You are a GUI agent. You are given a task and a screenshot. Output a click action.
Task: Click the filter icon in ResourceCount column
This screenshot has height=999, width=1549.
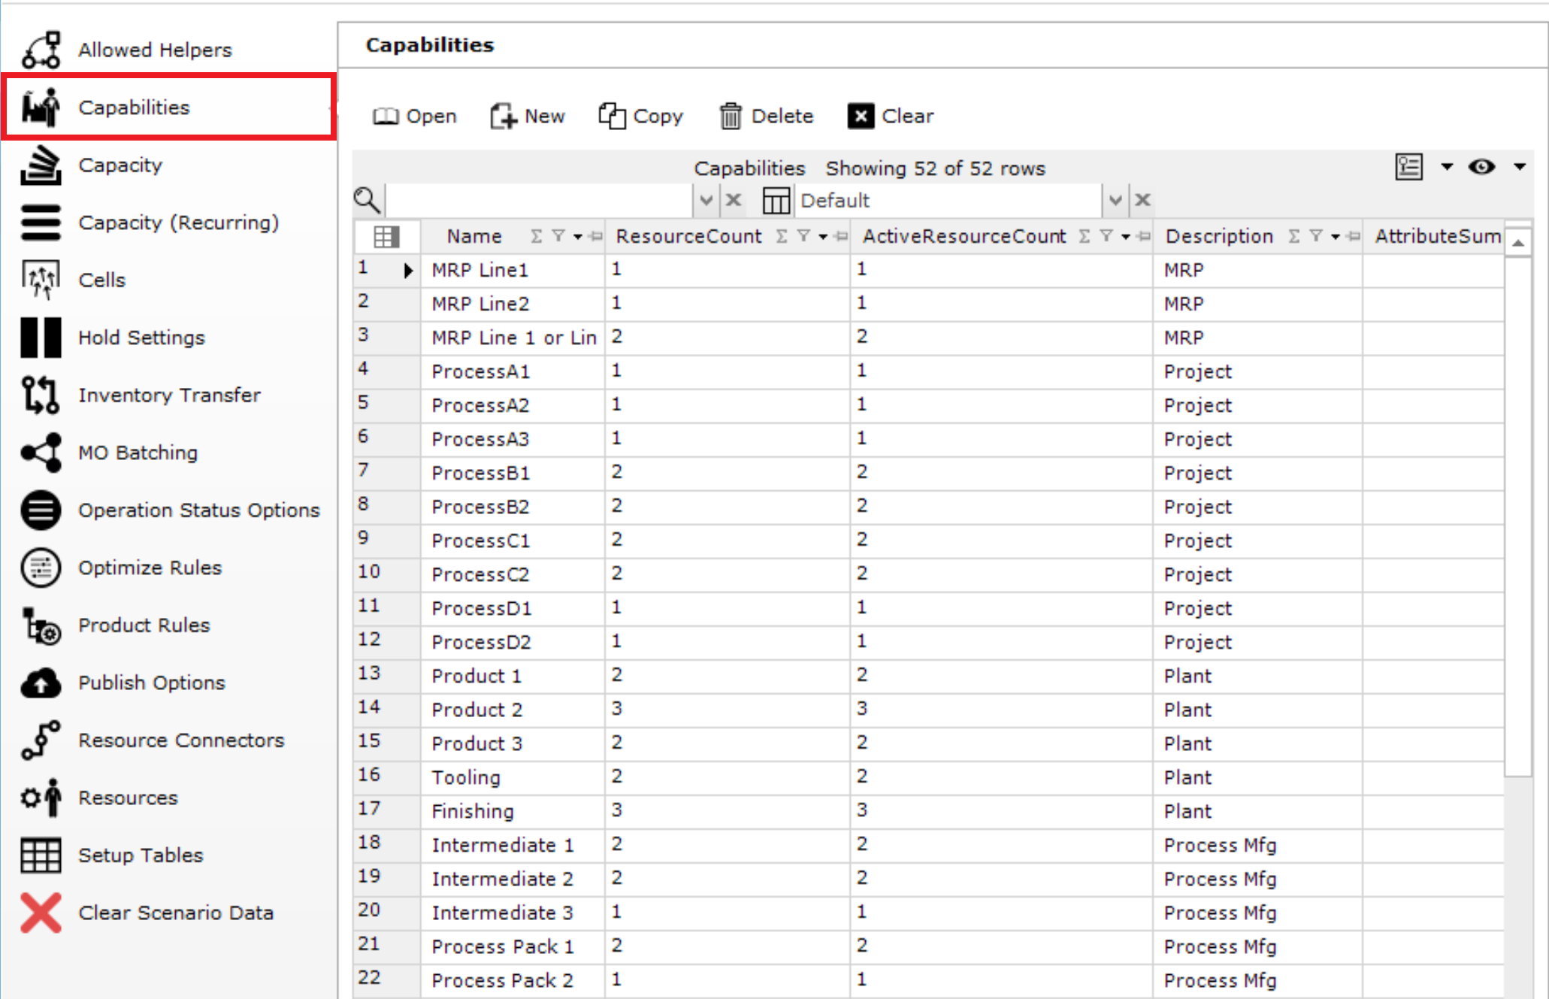click(x=803, y=237)
